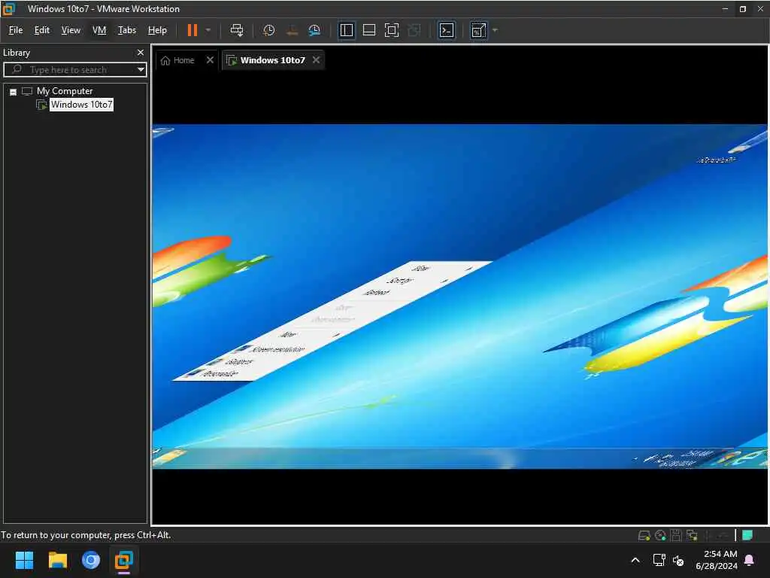Open the console view toolbar button
Screen dimensions: 770x578
click(447, 30)
